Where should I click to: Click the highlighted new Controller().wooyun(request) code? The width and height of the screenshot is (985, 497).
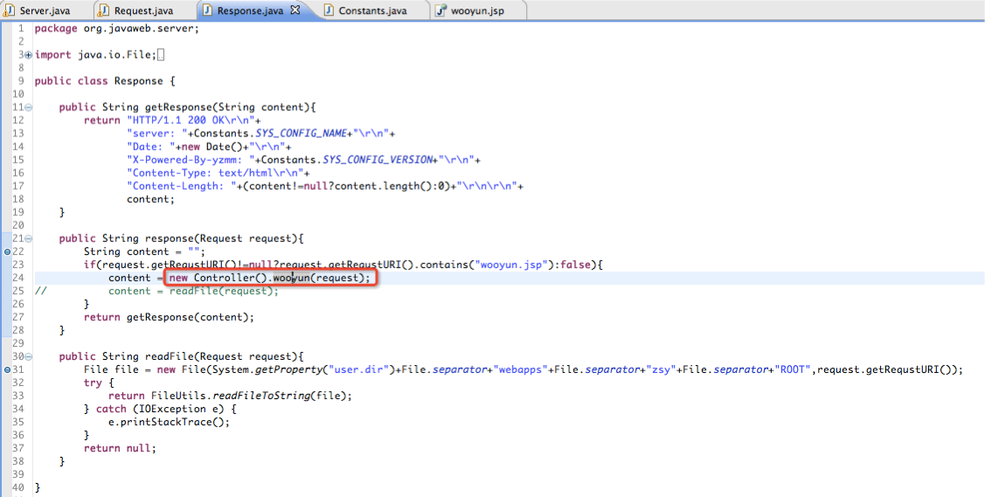(270, 278)
